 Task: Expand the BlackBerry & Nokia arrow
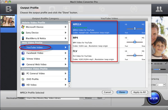tap(66, 38)
